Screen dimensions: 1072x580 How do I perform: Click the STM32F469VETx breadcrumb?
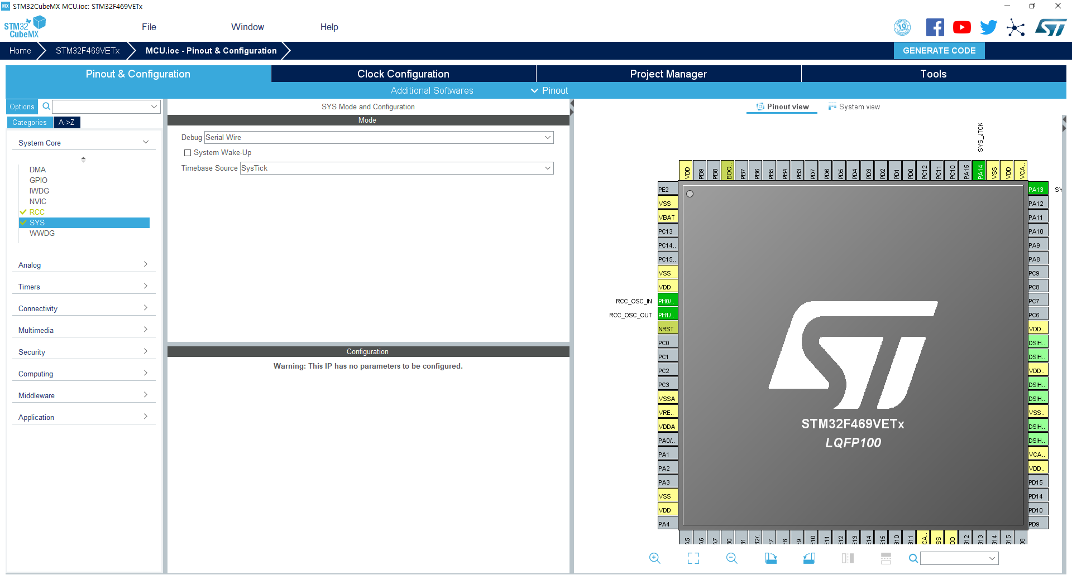point(88,50)
